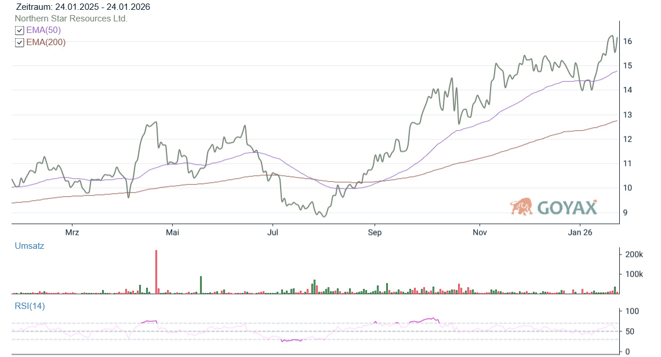Click the Mai label on the time axis
Screen dimensions: 661x357
click(172, 233)
